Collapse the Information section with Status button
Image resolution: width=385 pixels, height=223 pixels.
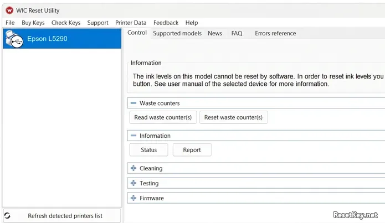click(134, 136)
